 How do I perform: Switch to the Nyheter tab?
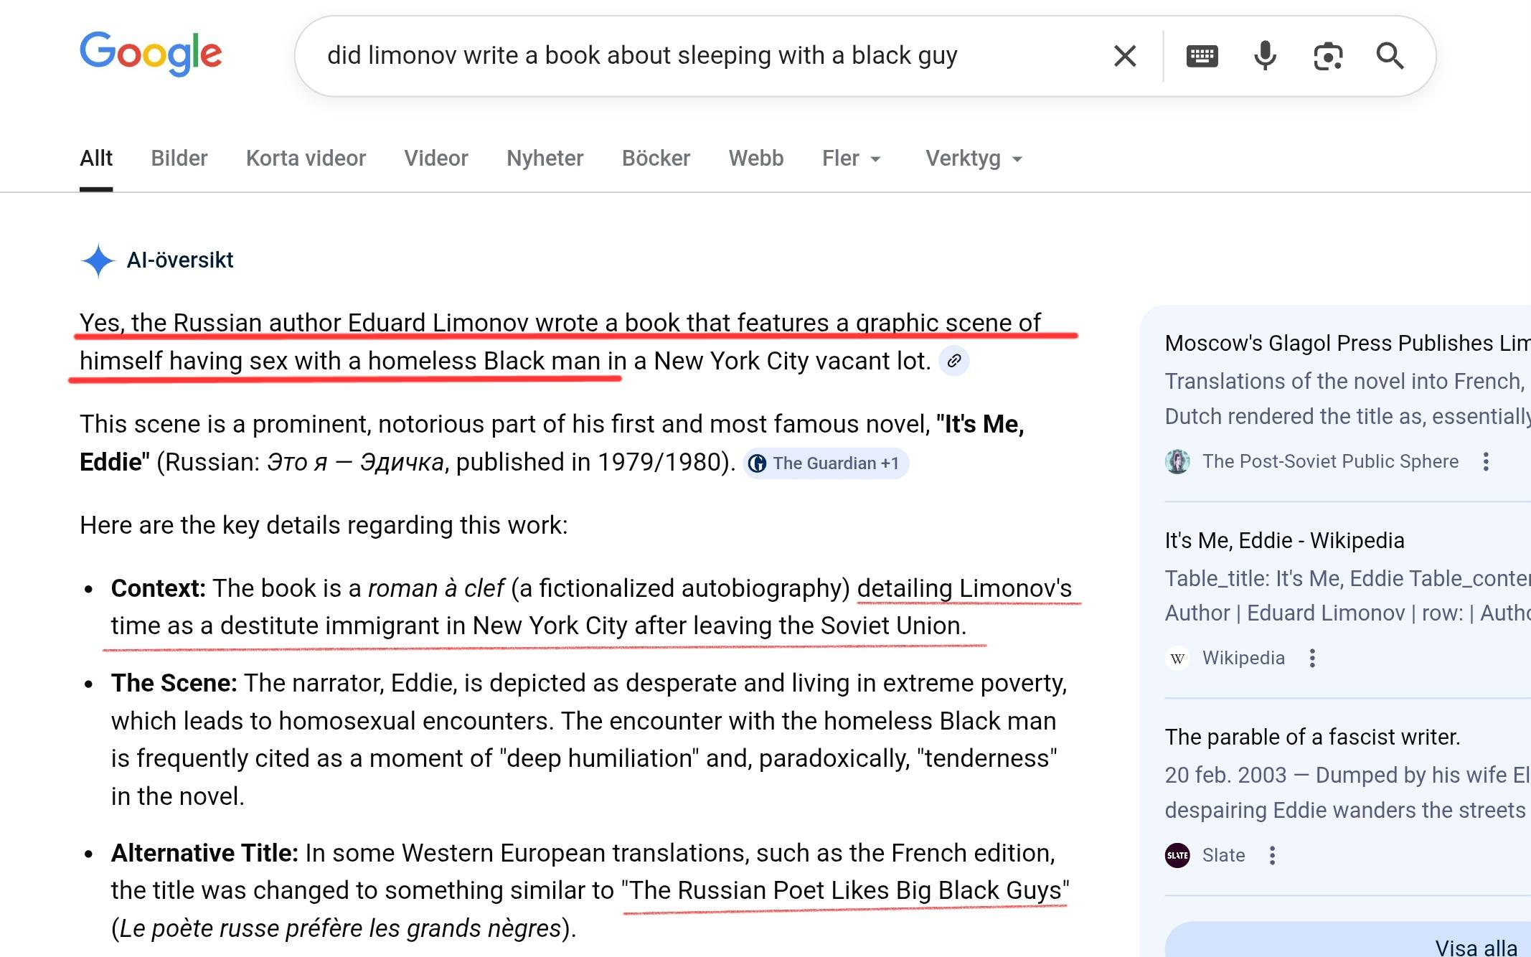tap(545, 159)
